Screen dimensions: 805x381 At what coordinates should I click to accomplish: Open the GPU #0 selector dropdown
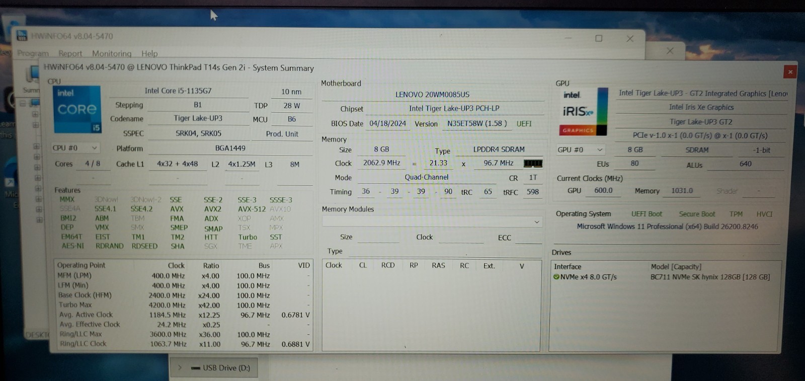(x=580, y=150)
